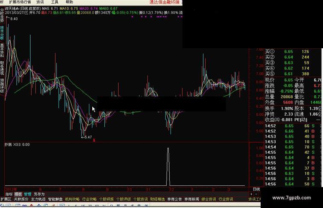The width and height of the screenshot is (323, 208).
Task: Click the 买① bid row at 6.65
Action: pos(287,52)
